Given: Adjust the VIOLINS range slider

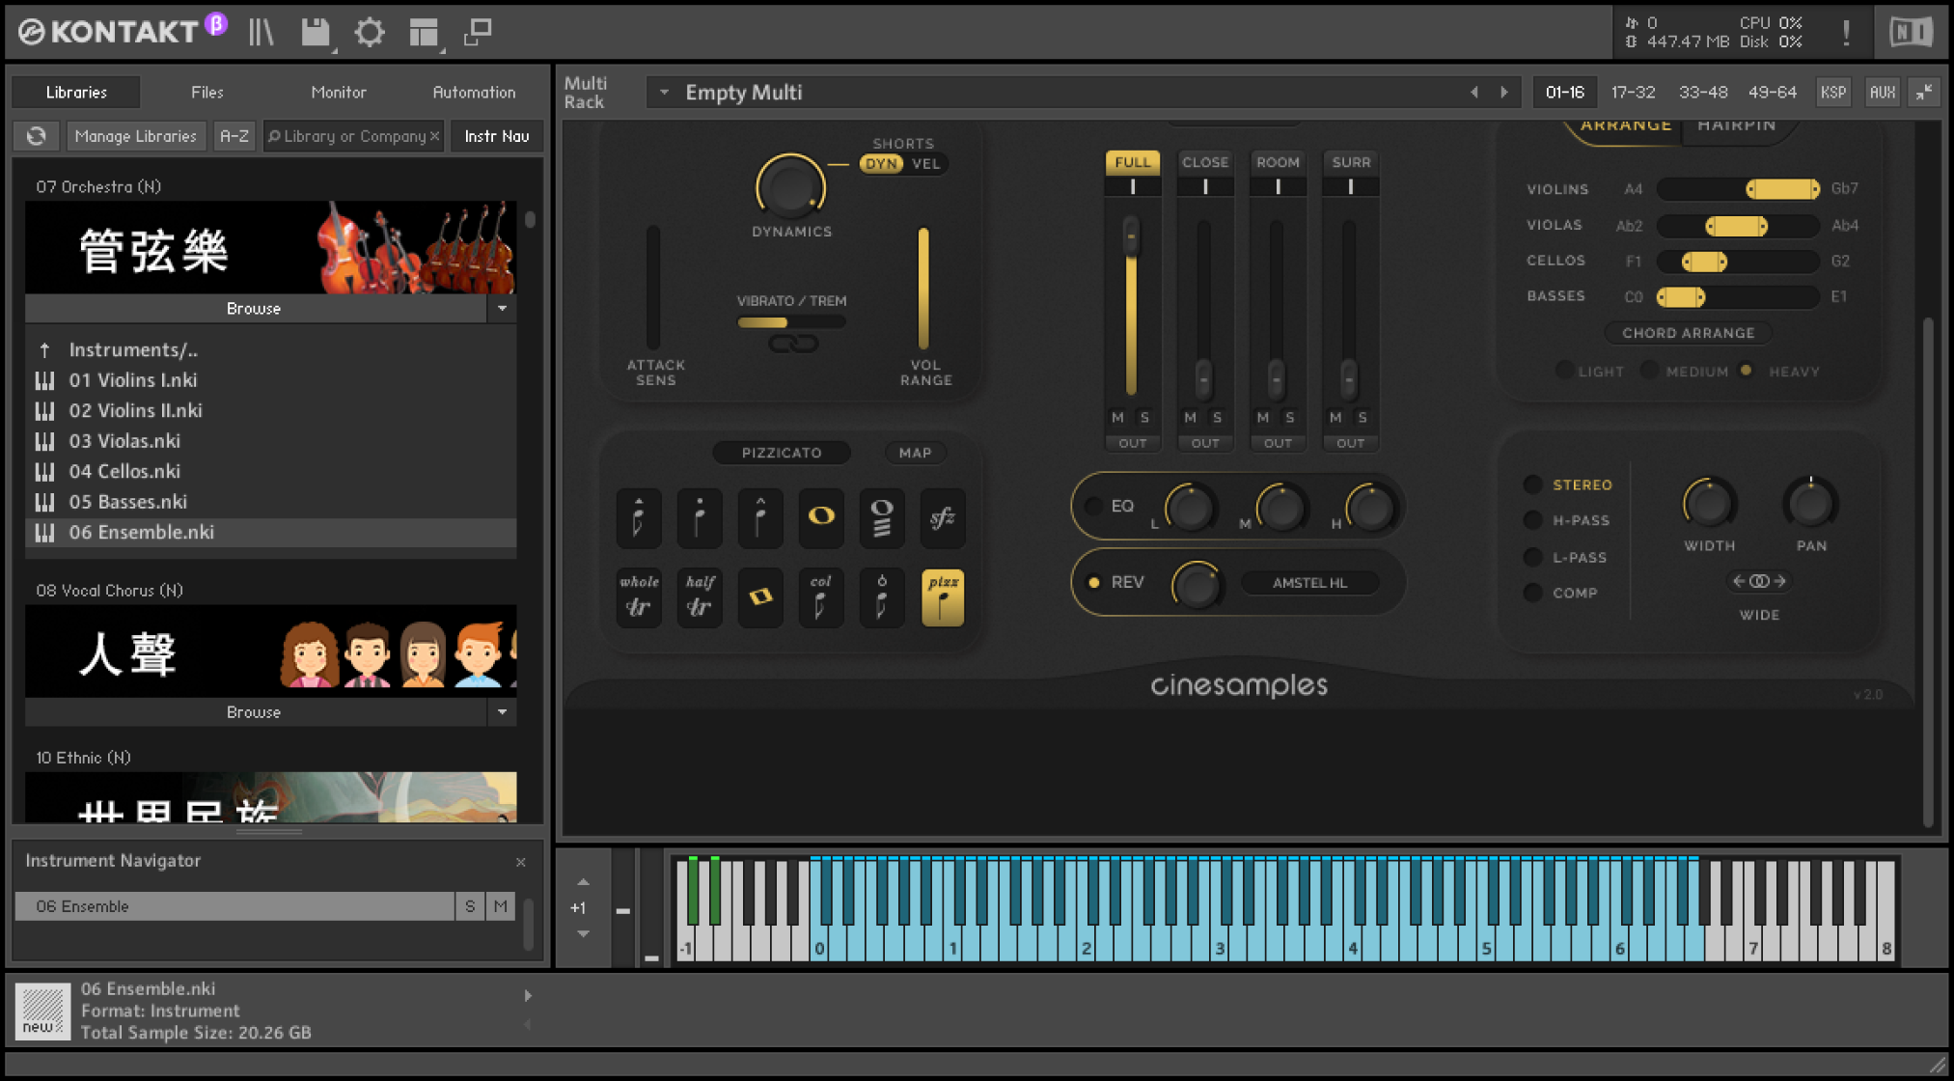Looking at the screenshot, I should [x=1738, y=189].
